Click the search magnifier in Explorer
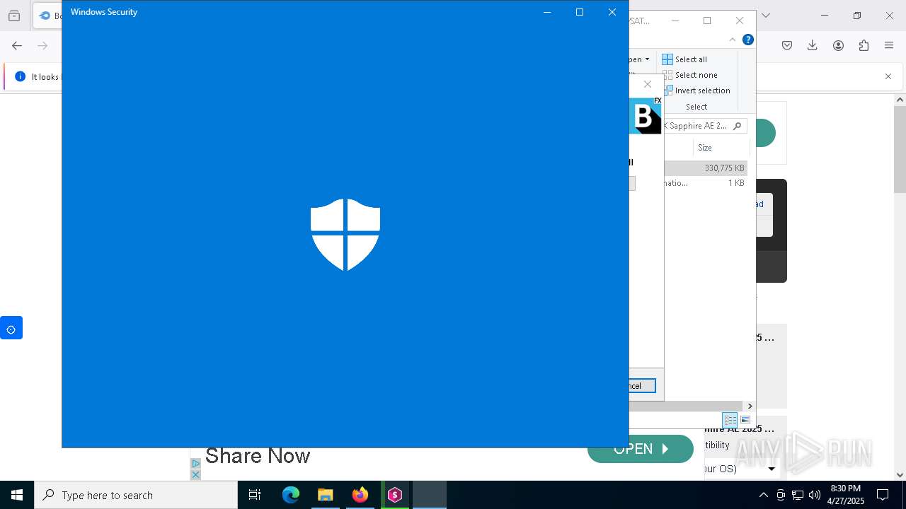Viewport: 906px width, 509px height. point(737,126)
